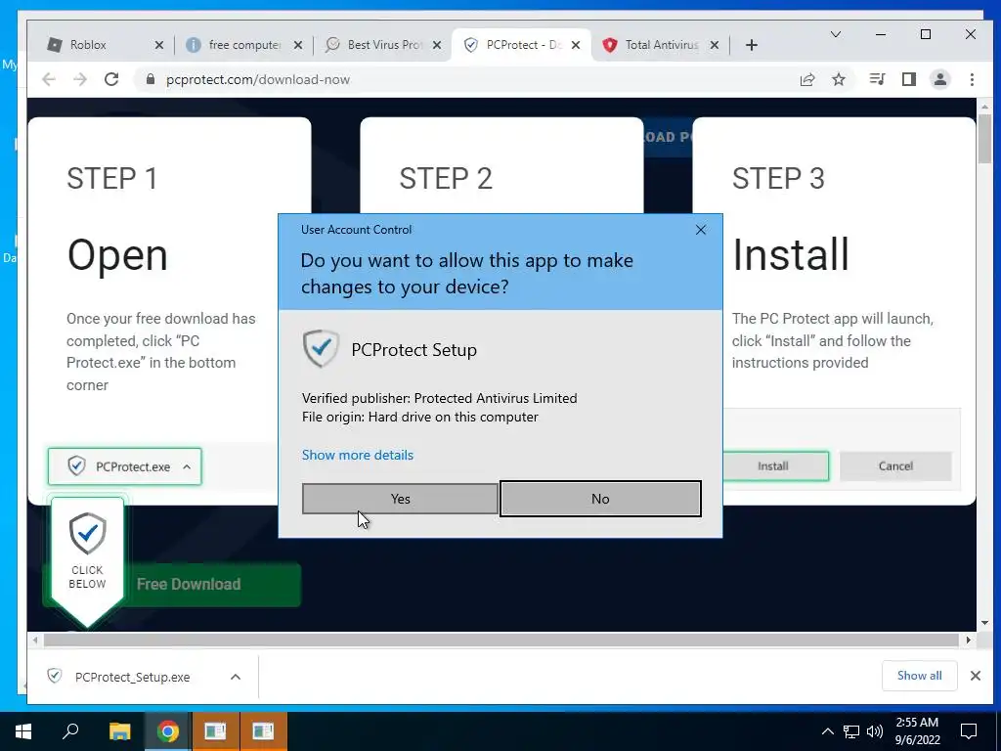View site security lock information
This screenshot has height=751, width=1001.
[151, 79]
